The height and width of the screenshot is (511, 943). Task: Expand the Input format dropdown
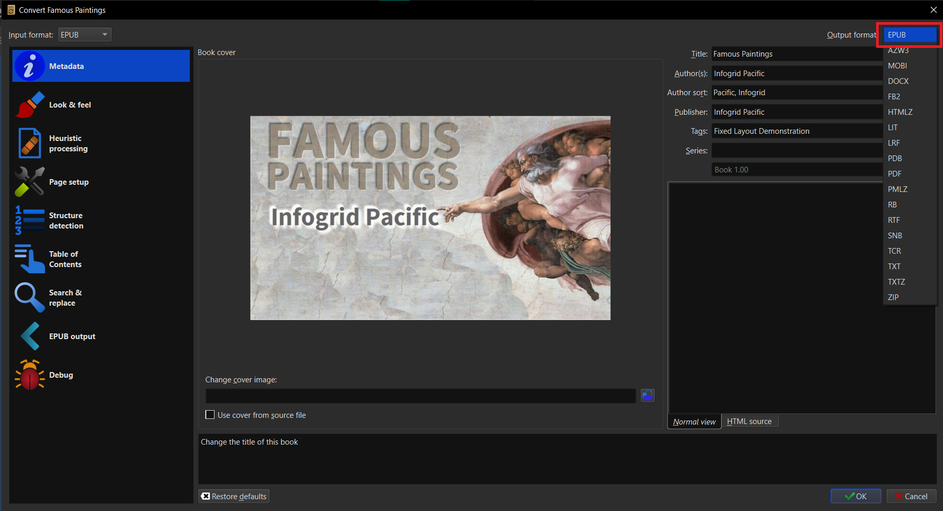[x=85, y=34]
